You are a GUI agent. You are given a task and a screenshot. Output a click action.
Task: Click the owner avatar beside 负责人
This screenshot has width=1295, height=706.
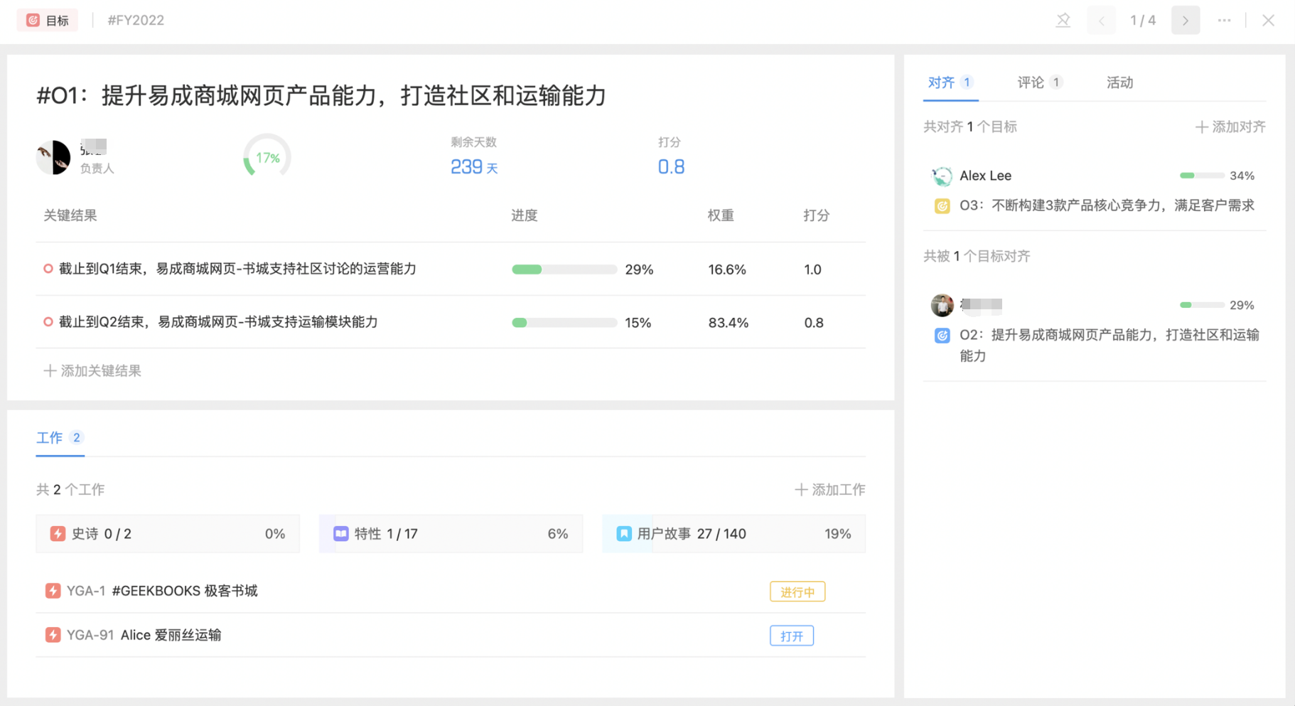coord(53,157)
